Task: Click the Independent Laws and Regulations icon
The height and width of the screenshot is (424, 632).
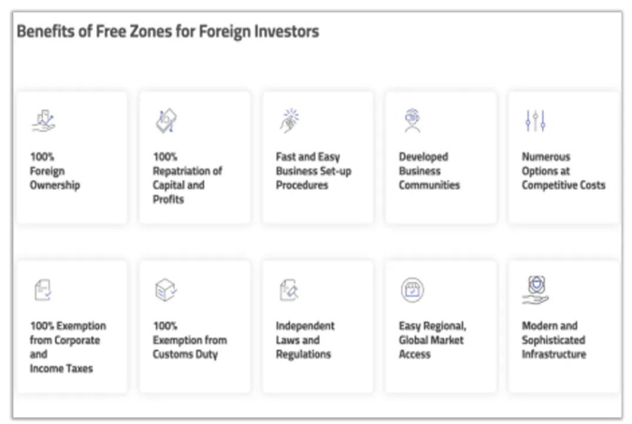Action: pyautogui.click(x=289, y=290)
